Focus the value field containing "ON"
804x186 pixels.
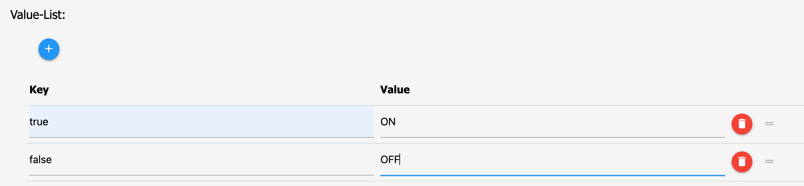click(552, 122)
